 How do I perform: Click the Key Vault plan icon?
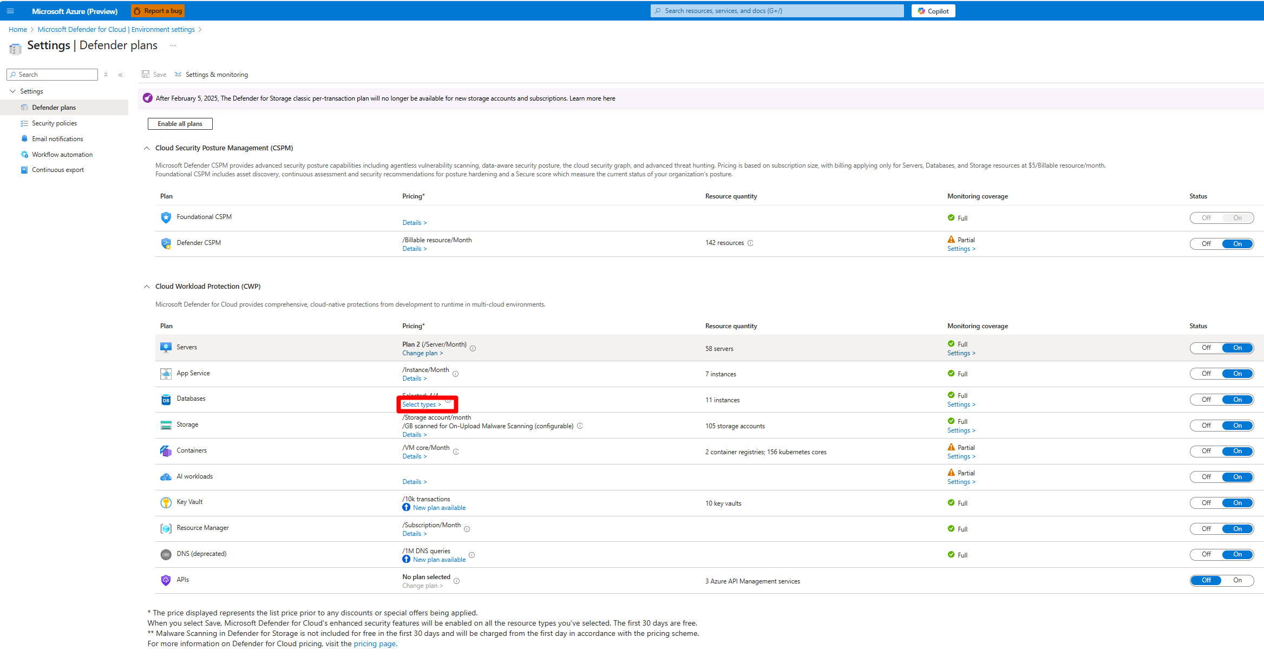pos(166,502)
